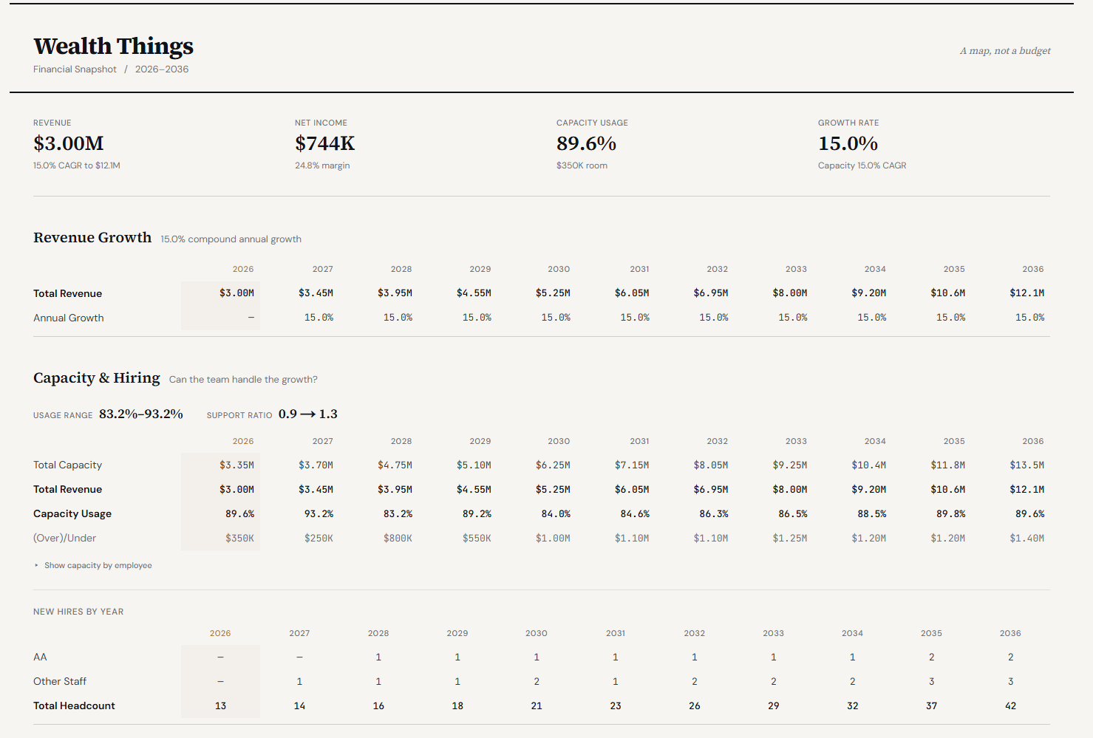The width and height of the screenshot is (1093, 738).
Task: Select 2028 total capacity $4.75M
Action: (x=395, y=465)
